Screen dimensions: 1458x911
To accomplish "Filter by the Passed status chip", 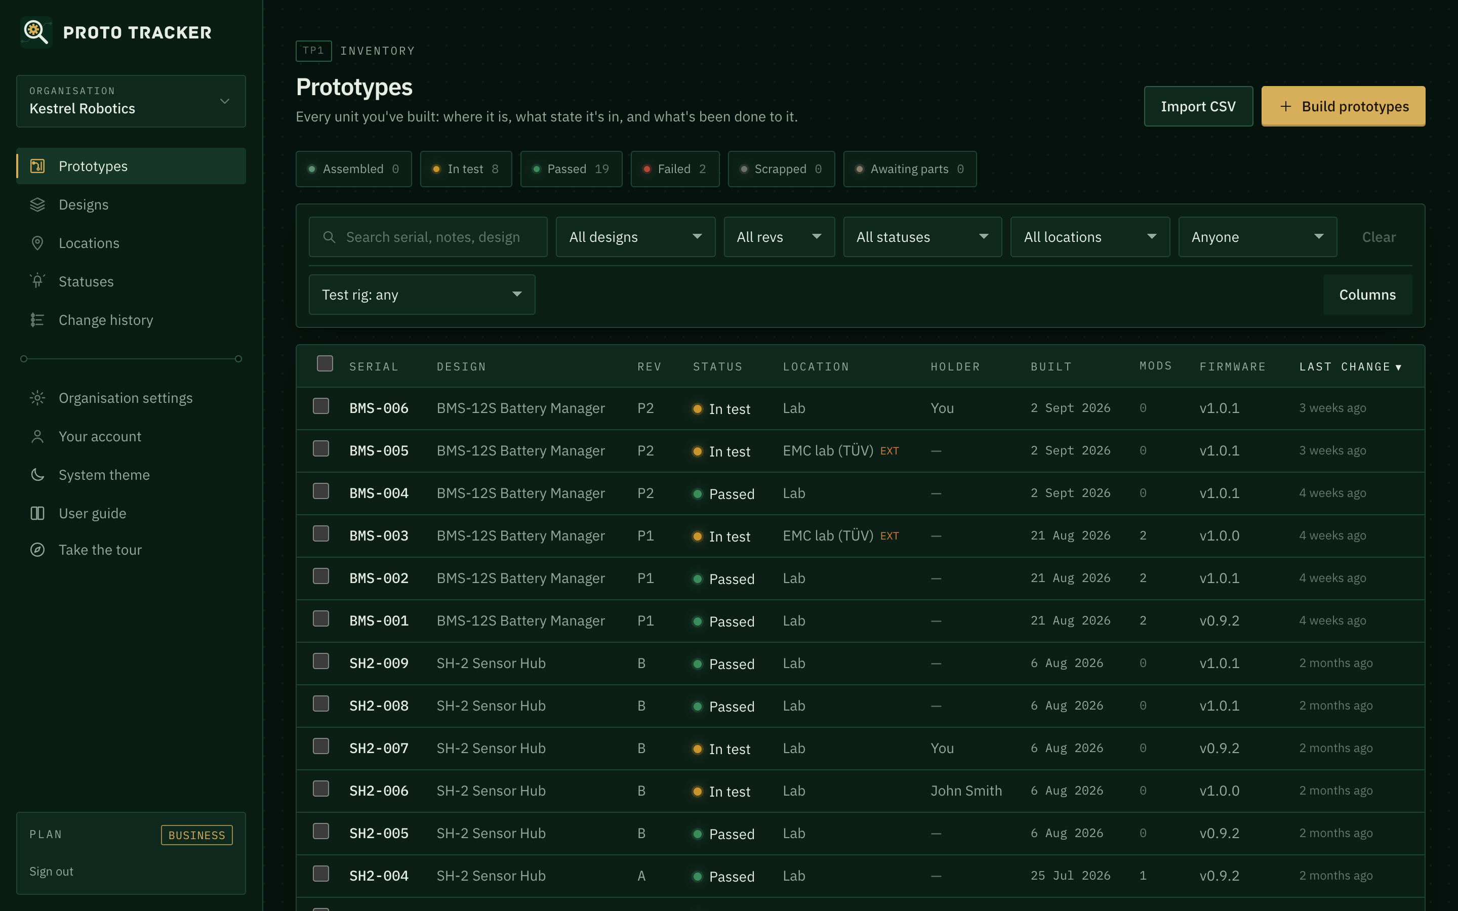I will pyautogui.click(x=571, y=170).
